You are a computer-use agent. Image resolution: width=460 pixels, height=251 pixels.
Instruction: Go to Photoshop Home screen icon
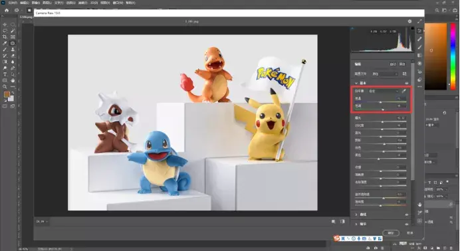point(7,10)
